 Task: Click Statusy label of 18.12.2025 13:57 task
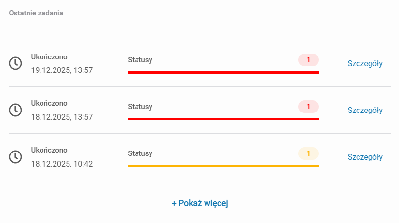pyautogui.click(x=140, y=107)
